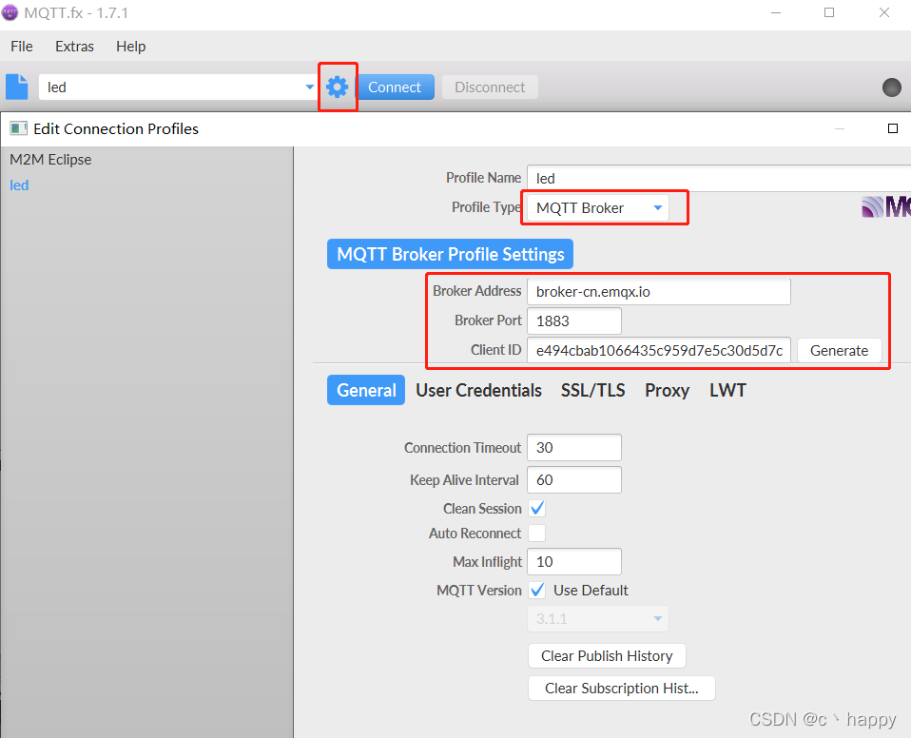Enable the Auto Reconnect checkbox
Viewport: 911px width, 738px height.
pos(537,533)
